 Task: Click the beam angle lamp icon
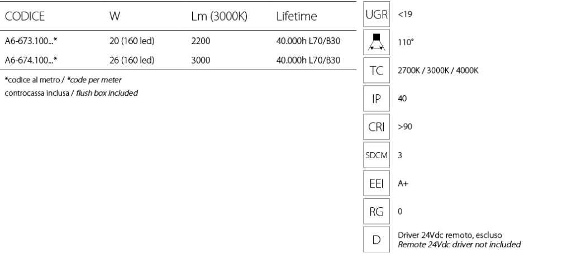pyautogui.click(x=376, y=42)
